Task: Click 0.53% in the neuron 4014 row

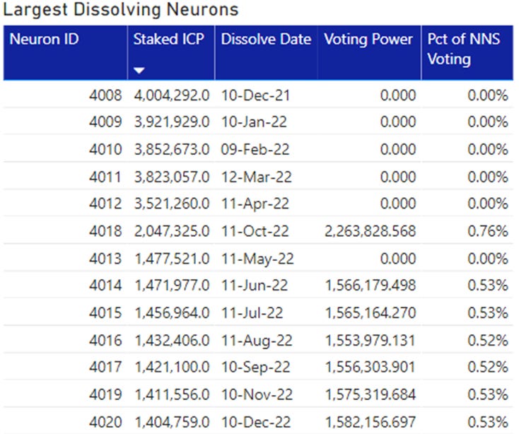Action: [x=488, y=285]
